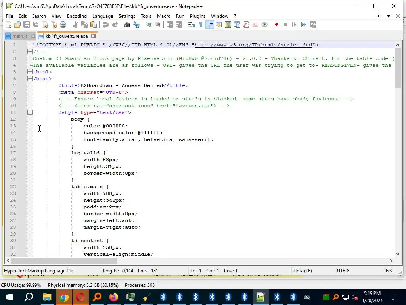Click the vertical scrollbar thumb in the editor
The width and height of the screenshot is (406, 305).
point(398,68)
